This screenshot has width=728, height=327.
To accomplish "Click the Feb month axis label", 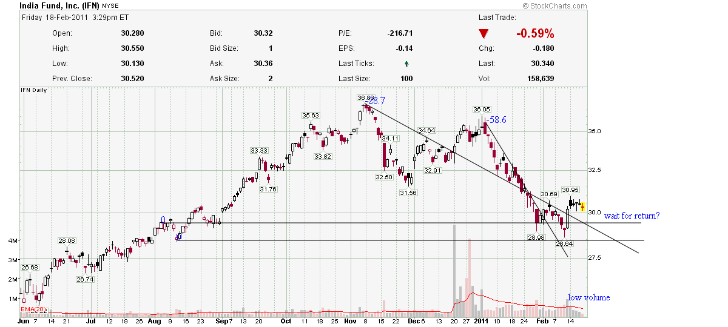I will pyautogui.click(x=542, y=322).
